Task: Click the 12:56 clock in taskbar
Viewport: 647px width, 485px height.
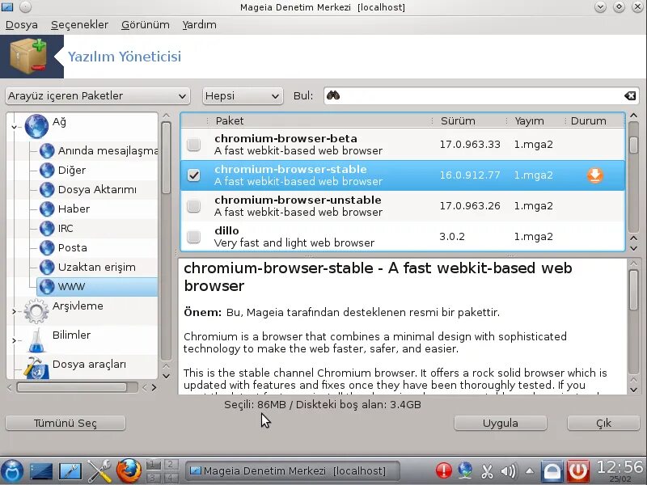Action: pyautogui.click(x=620, y=468)
